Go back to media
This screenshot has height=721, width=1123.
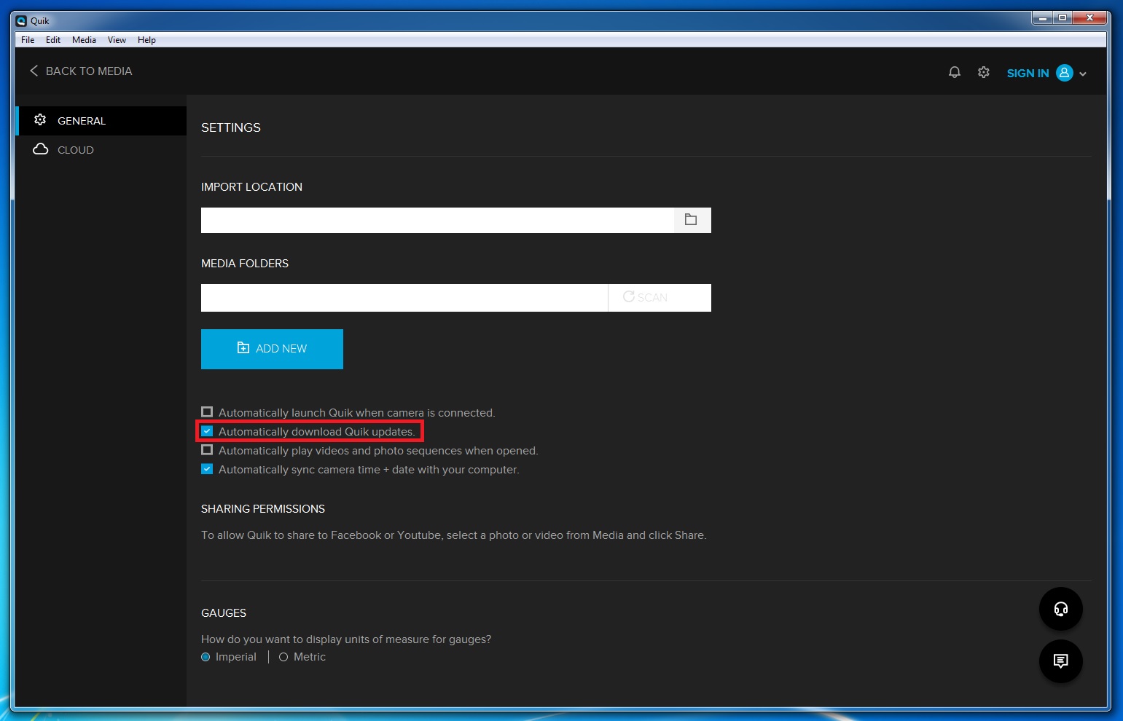tap(81, 71)
